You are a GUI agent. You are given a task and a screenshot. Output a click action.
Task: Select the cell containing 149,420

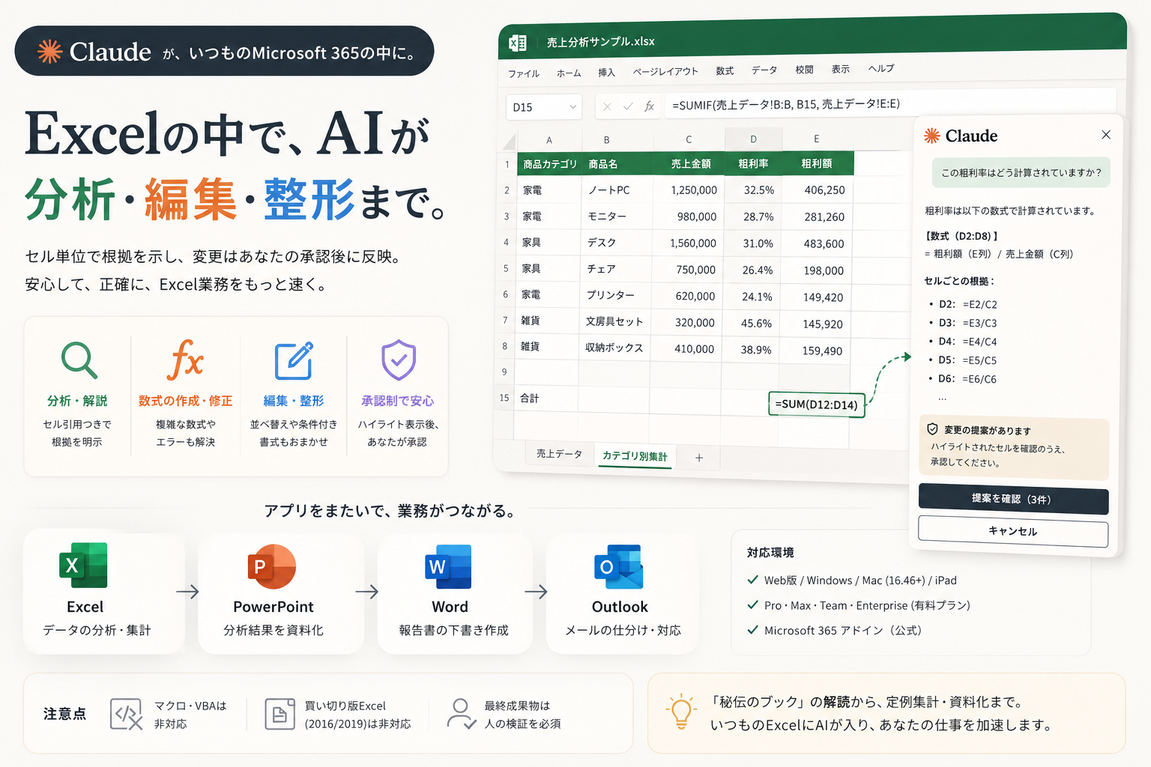pos(816,297)
